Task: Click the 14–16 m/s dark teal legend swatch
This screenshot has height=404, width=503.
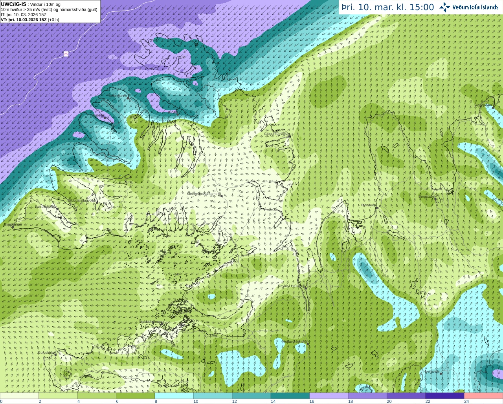Action: 290,395
